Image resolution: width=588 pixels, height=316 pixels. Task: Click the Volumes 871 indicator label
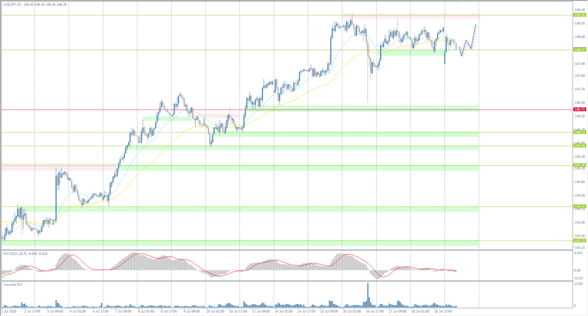(11, 284)
